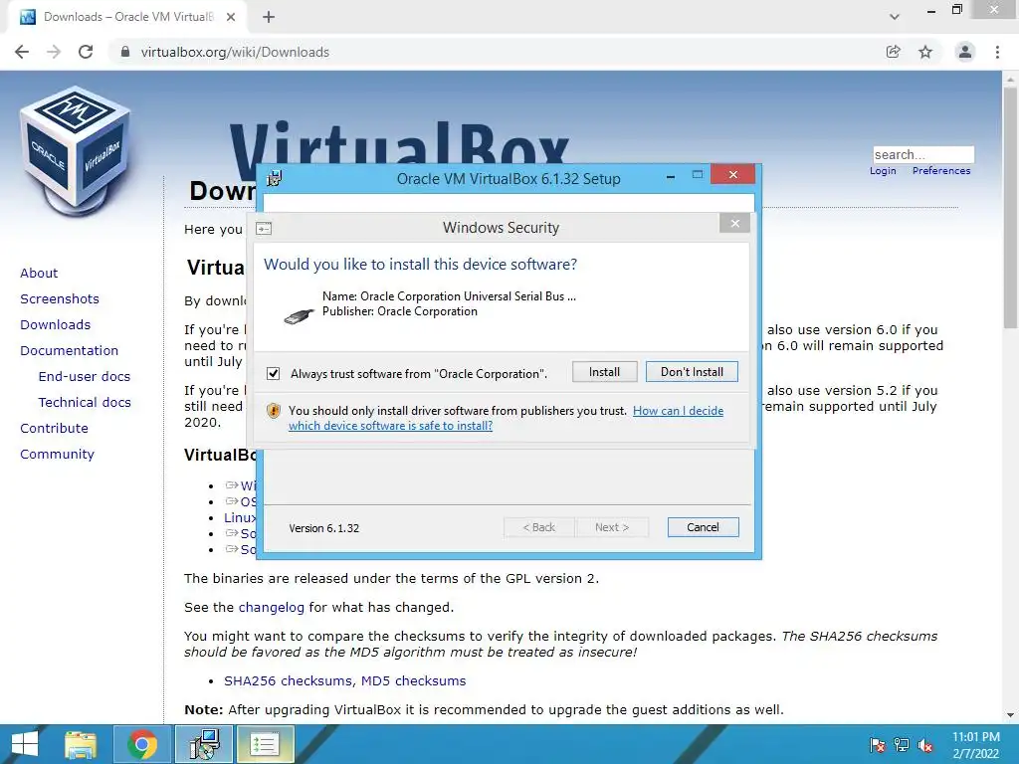
Task: Click the page vertical scrollbar thumb
Action: pos(1010,208)
